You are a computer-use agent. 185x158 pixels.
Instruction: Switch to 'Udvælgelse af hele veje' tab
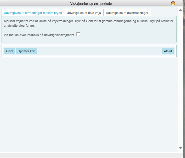[84, 13]
